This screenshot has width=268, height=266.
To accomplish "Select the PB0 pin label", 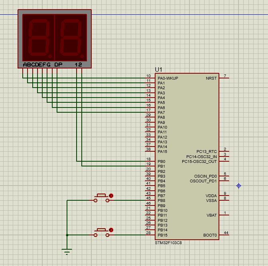I will pos(162,161).
